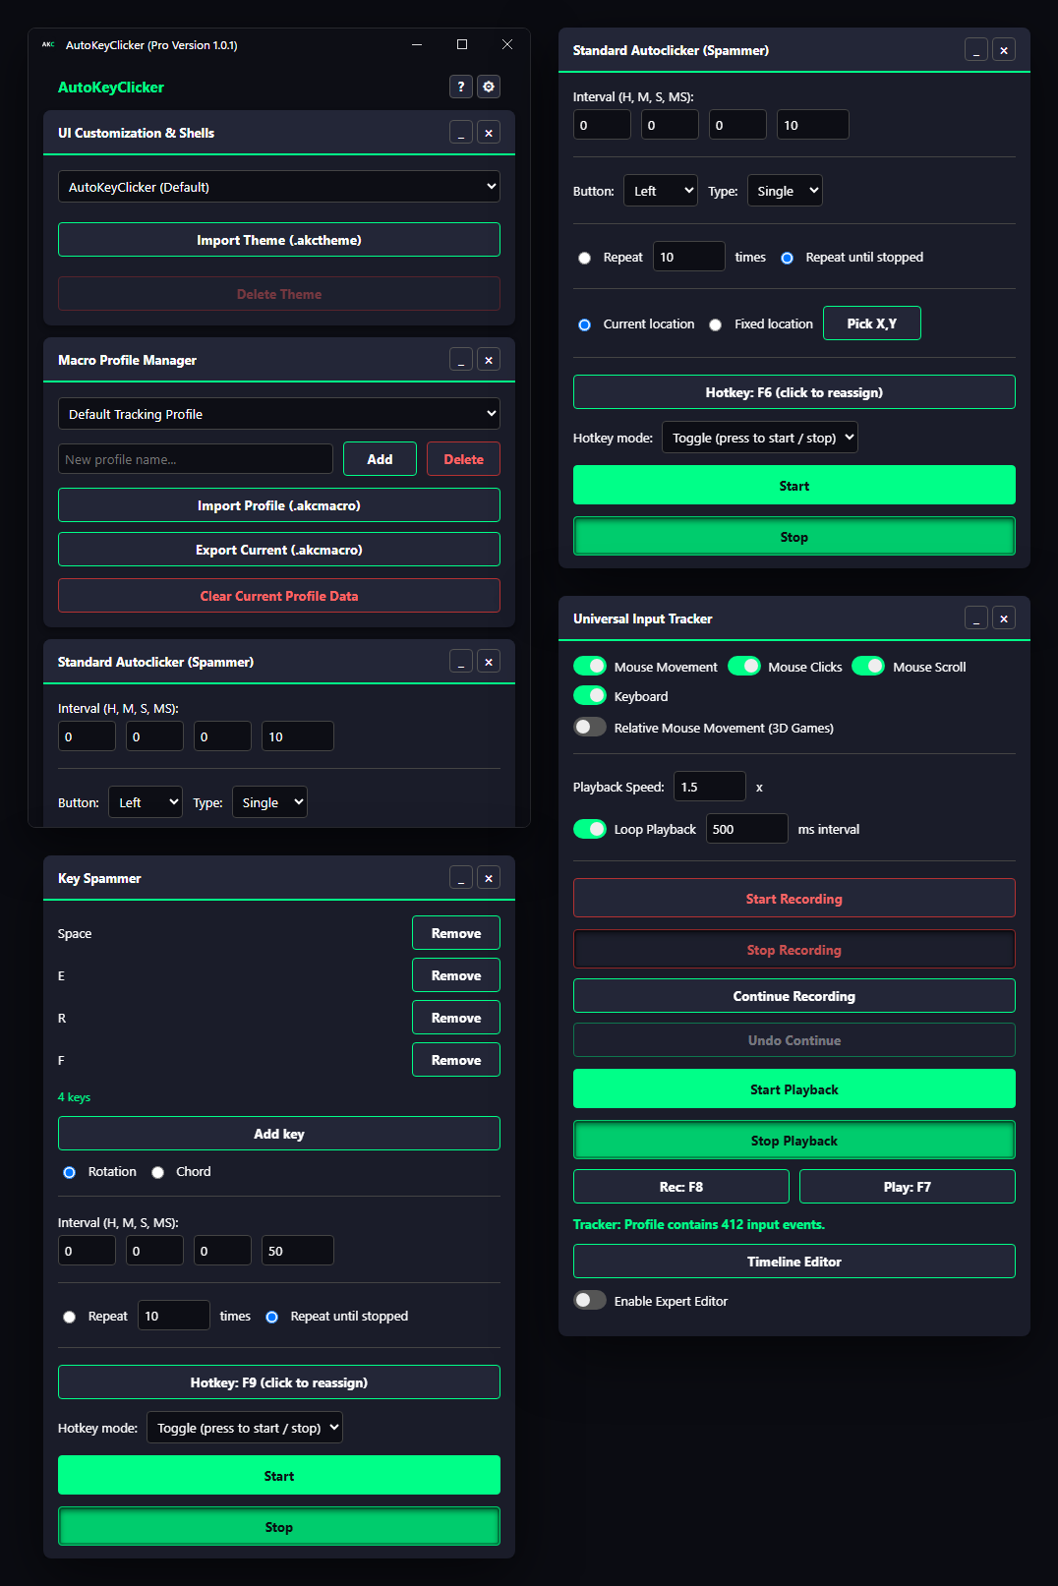Screen dimensions: 1058x1586
Task: Toggle Keyboard tracking switch
Action: tap(590, 695)
